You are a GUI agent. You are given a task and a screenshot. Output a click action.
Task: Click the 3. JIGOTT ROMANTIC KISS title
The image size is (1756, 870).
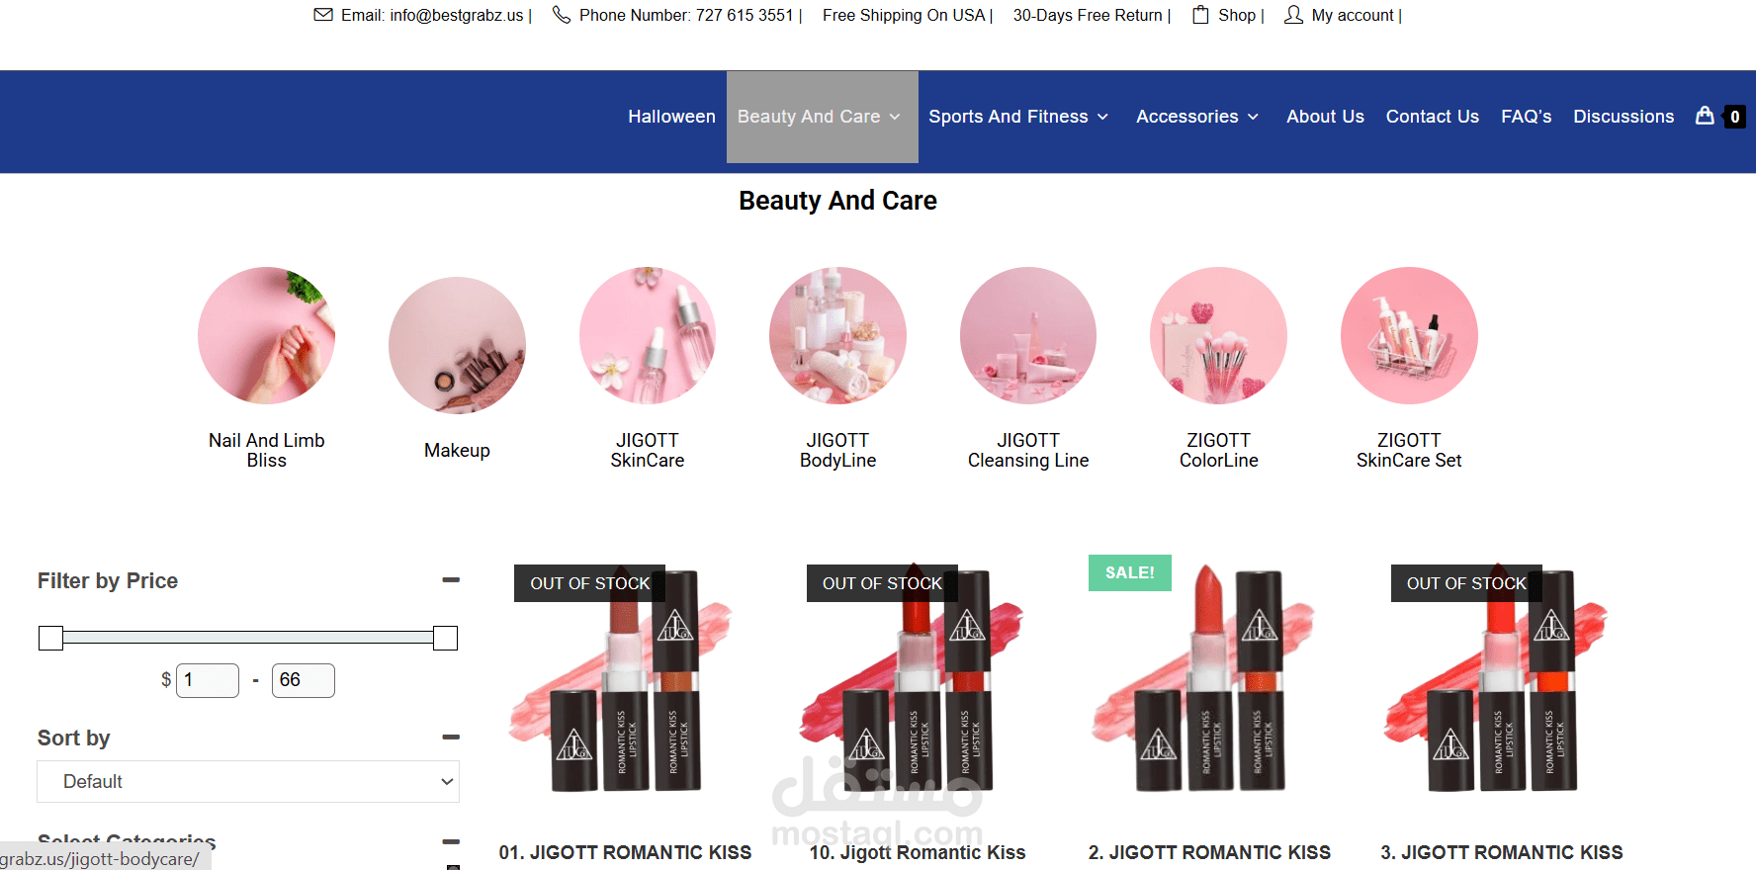(x=1502, y=852)
